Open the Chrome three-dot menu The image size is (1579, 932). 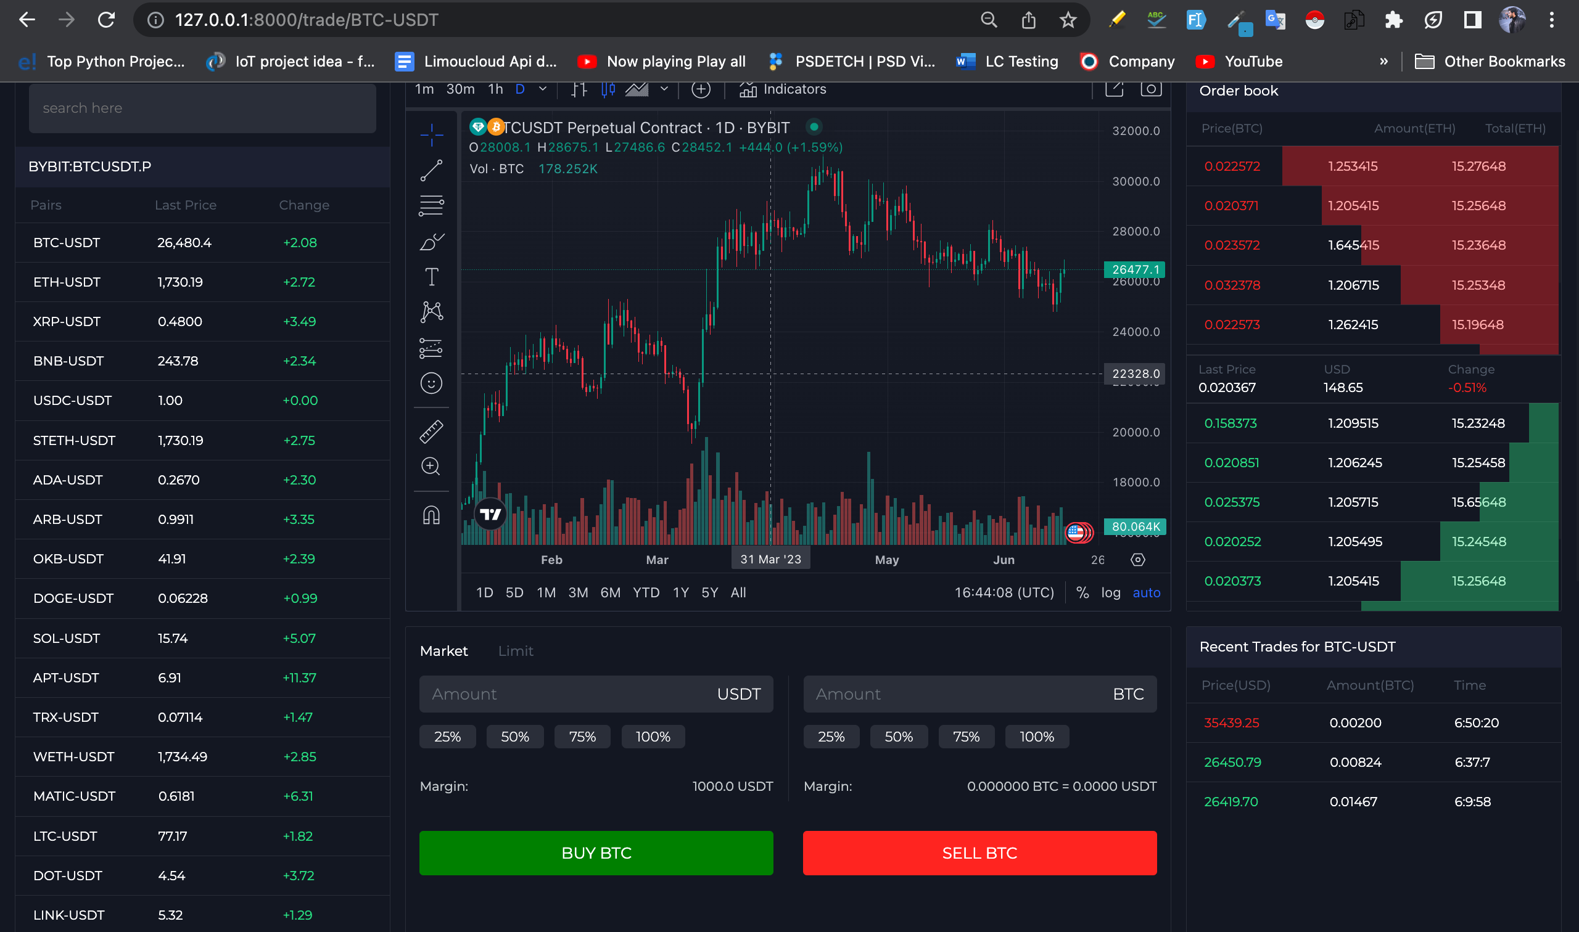(1551, 20)
